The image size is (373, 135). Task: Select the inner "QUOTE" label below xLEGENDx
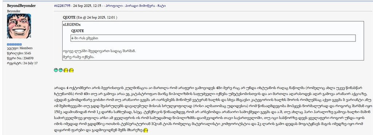pyautogui.click(x=78, y=31)
